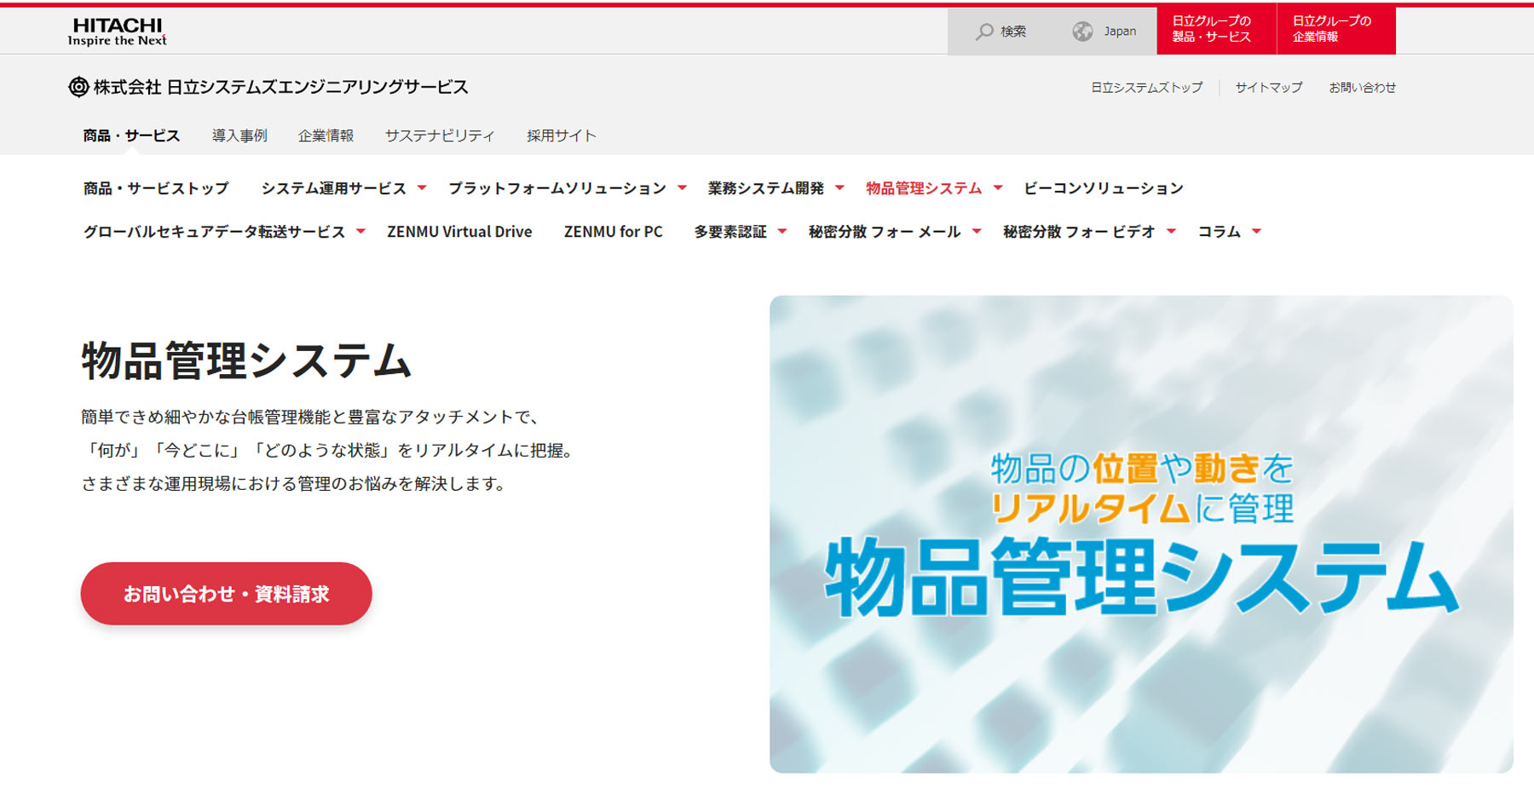The width and height of the screenshot is (1534, 789).
Task: Expand the 業務システム開発 dropdown arrow
Action: coord(839,188)
